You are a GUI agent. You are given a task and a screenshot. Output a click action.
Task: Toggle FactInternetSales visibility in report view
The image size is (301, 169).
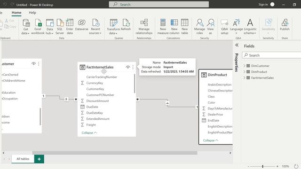click(x=127, y=67)
